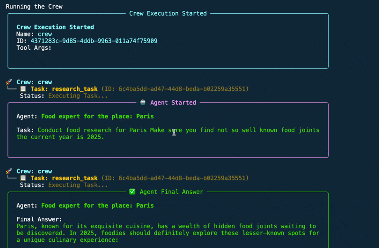Screen dimensions: 379x248
Task: Click the clipboard icon above the Agent Final Answer panel
Action: click(x=23, y=178)
